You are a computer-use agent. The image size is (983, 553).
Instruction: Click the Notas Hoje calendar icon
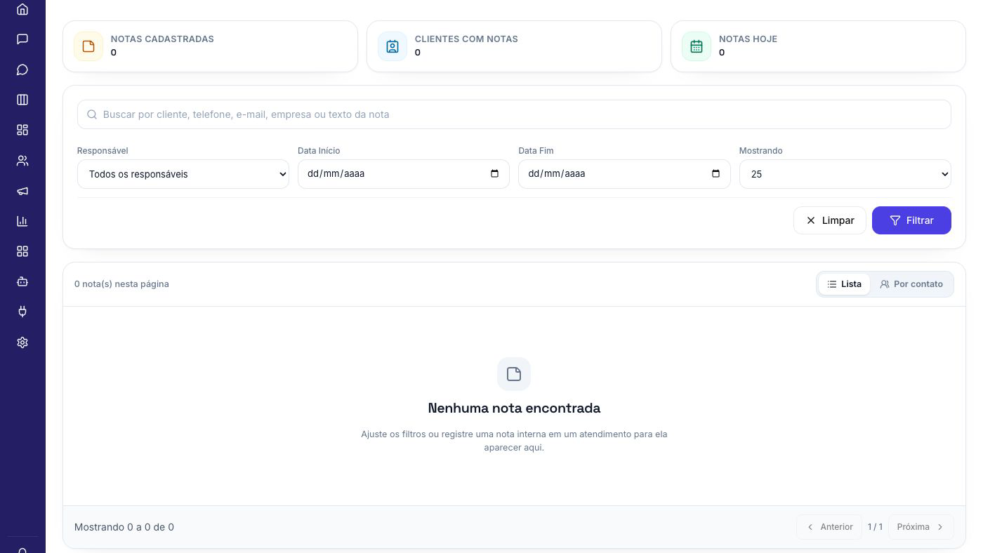click(x=697, y=46)
